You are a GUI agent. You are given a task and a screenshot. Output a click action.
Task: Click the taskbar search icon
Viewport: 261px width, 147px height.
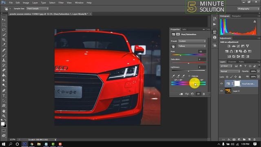(x=11, y=144)
